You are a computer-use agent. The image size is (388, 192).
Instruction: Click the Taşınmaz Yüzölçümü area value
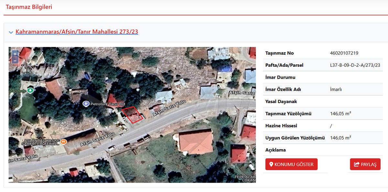coord(340,114)
